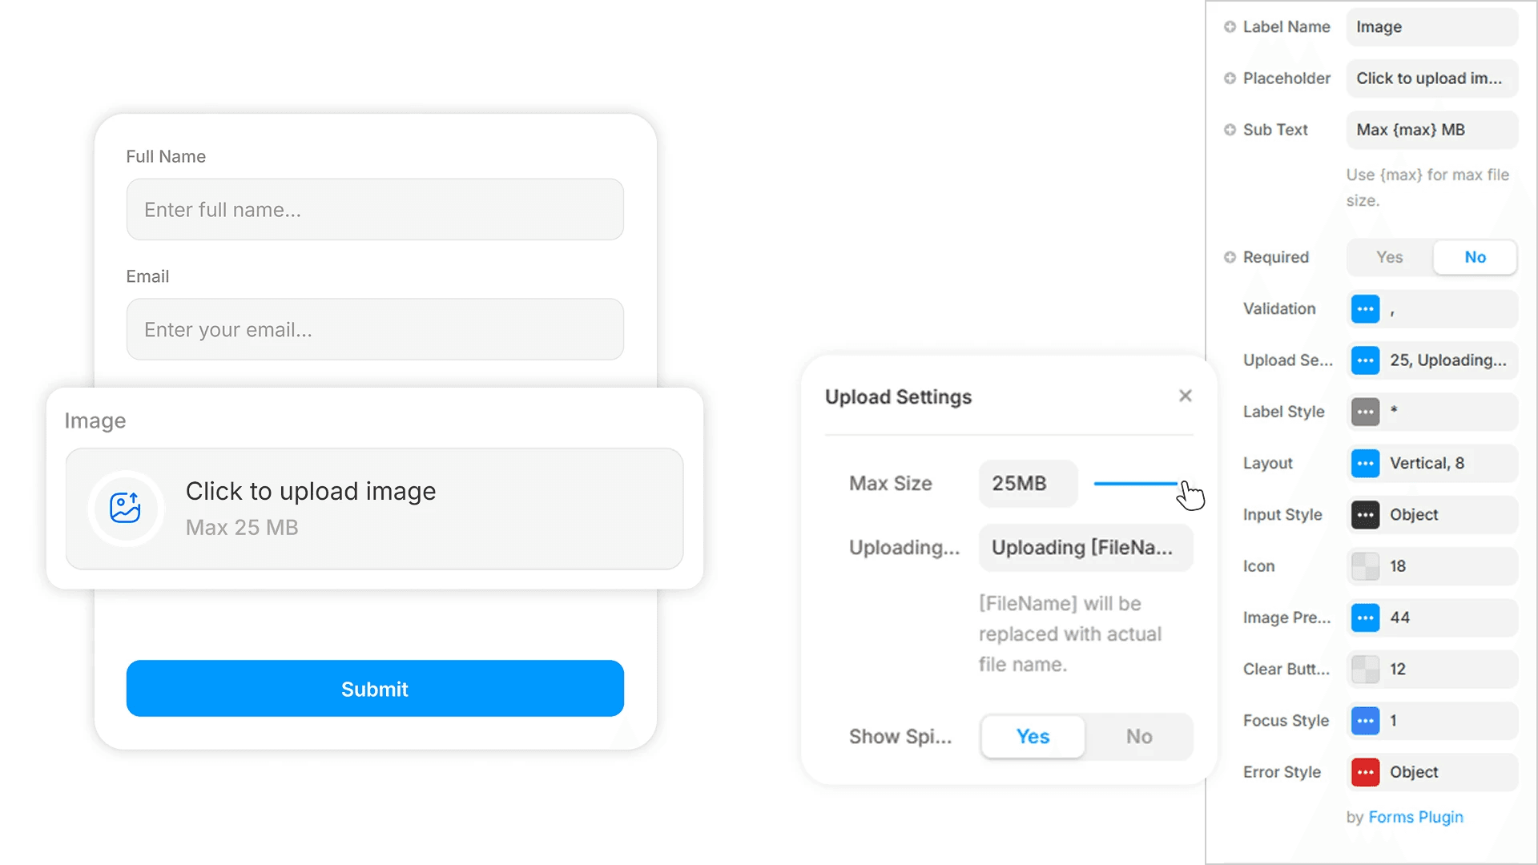
Task: Click the image upload picture icon
Action: [x=126, y=509]
